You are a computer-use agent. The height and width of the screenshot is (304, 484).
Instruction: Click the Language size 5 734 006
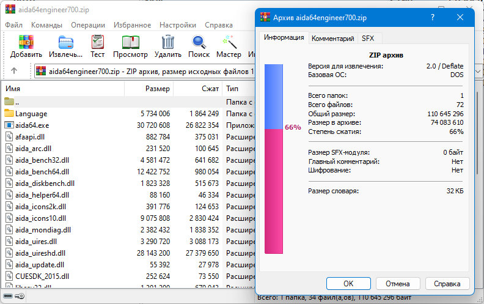[155, 113]
